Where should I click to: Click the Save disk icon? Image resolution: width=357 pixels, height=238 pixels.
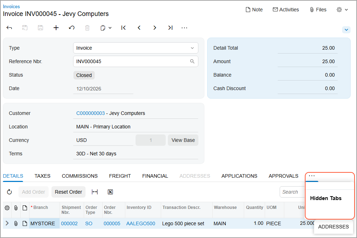point(40,28)
